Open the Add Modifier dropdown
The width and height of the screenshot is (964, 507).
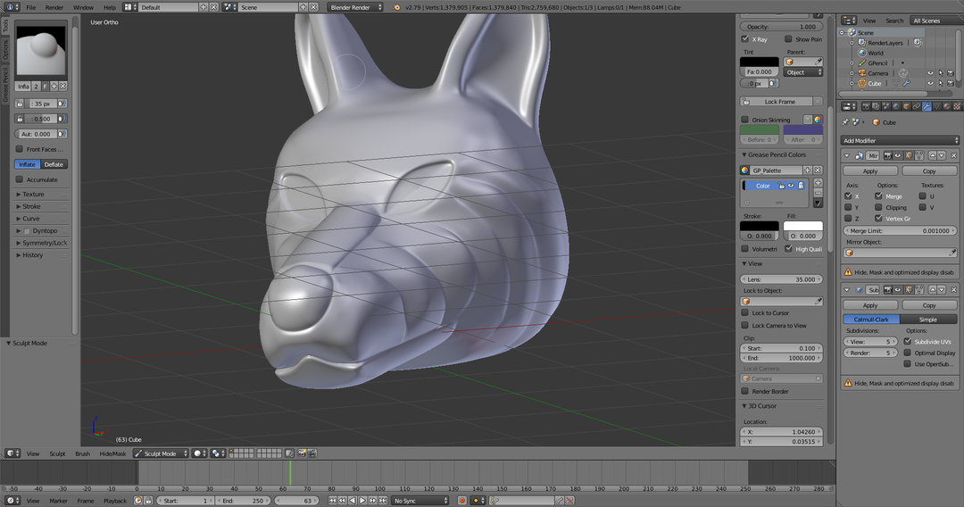pos(900,140)
